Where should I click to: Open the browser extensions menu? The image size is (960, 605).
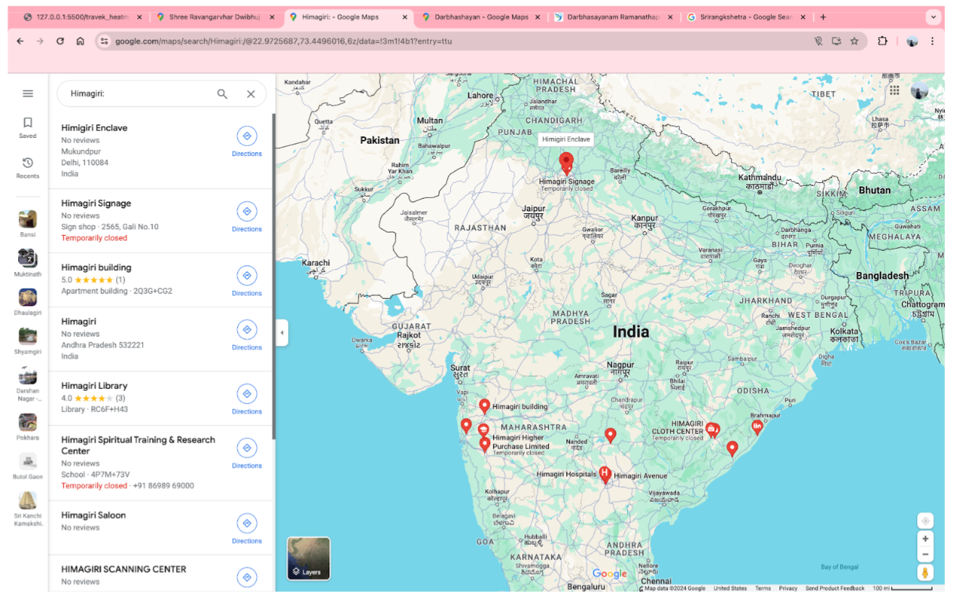[x=882, y=41]
